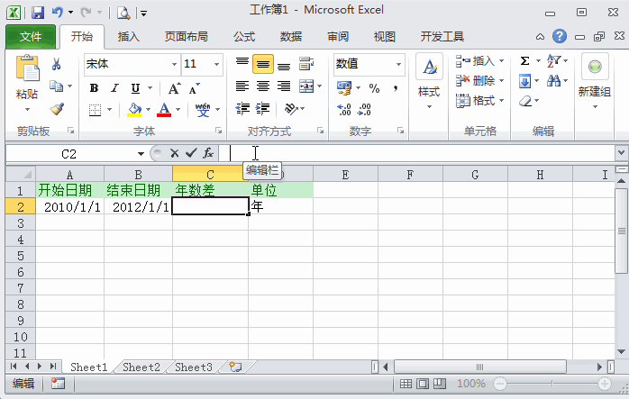Click the Fill down arrow icon
This screenshot has height=399, width=629.
524,81
